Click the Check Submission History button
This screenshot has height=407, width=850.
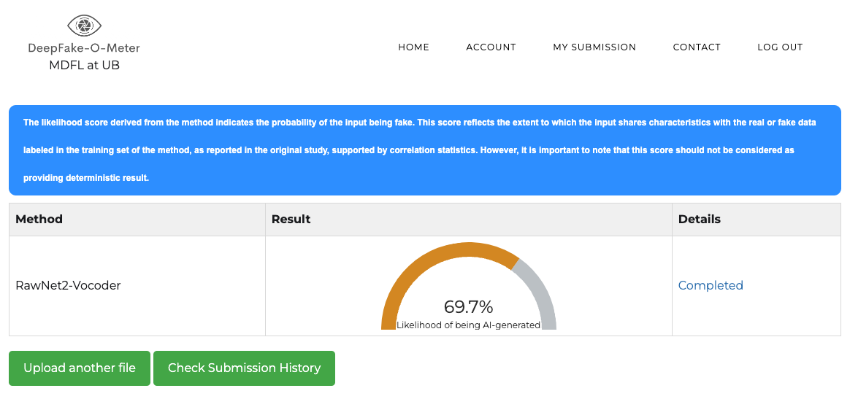(244, 368)
